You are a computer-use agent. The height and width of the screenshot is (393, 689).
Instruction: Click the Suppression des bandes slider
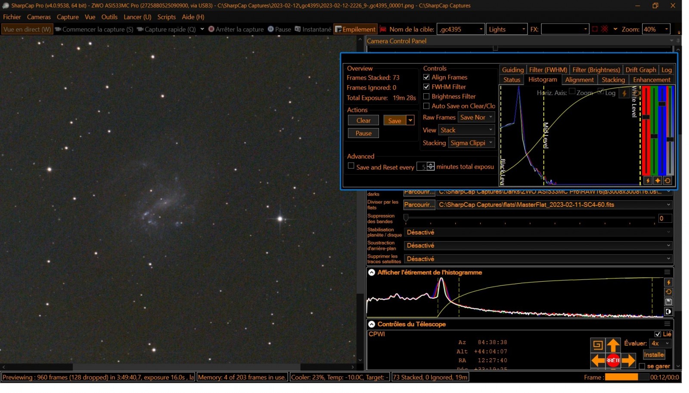(530, 218)
